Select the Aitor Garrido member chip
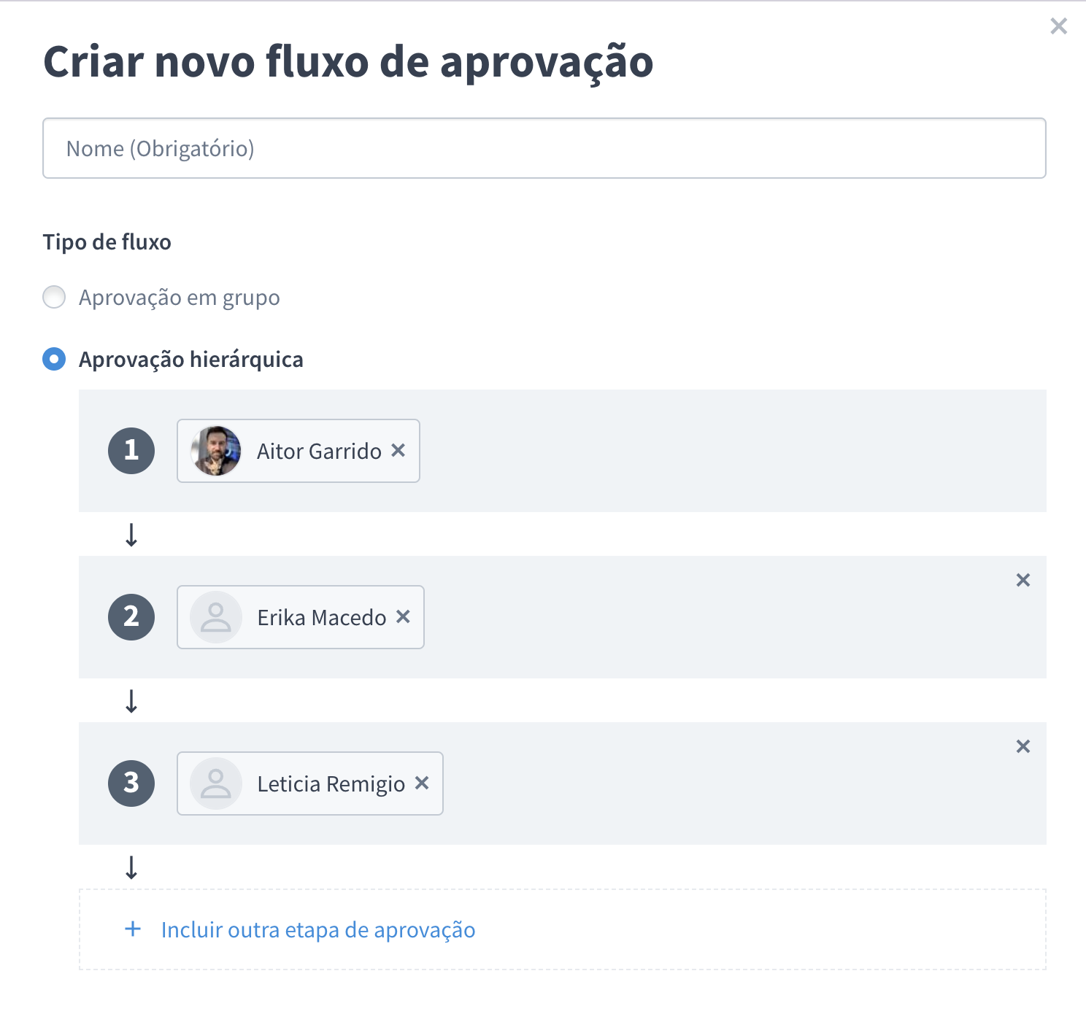Image resolution: width=1086 pixels, height=1014 pixels. 298,451
